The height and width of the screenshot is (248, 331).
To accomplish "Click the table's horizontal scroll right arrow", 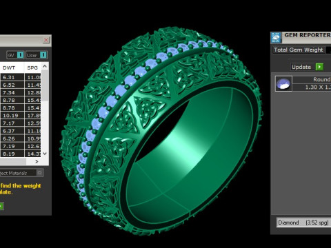I will tap(37, 162).
